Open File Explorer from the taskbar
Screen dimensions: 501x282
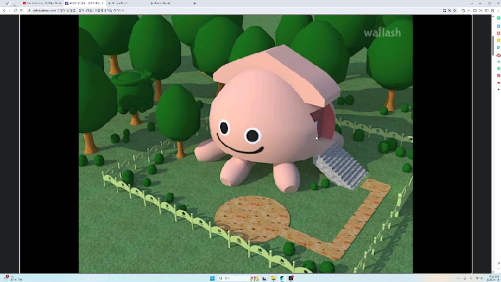tap(274, 278)
